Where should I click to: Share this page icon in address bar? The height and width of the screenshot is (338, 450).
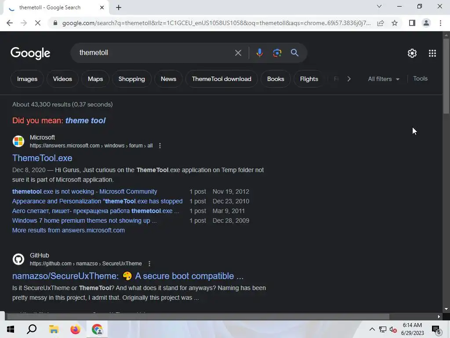pos(381,23)
